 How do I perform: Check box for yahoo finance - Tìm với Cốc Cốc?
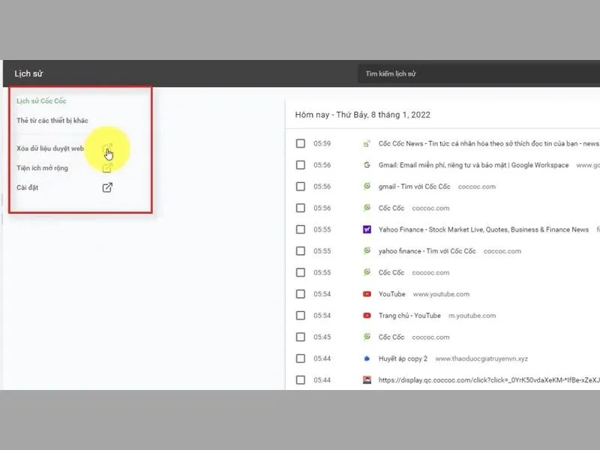[301, 251]
